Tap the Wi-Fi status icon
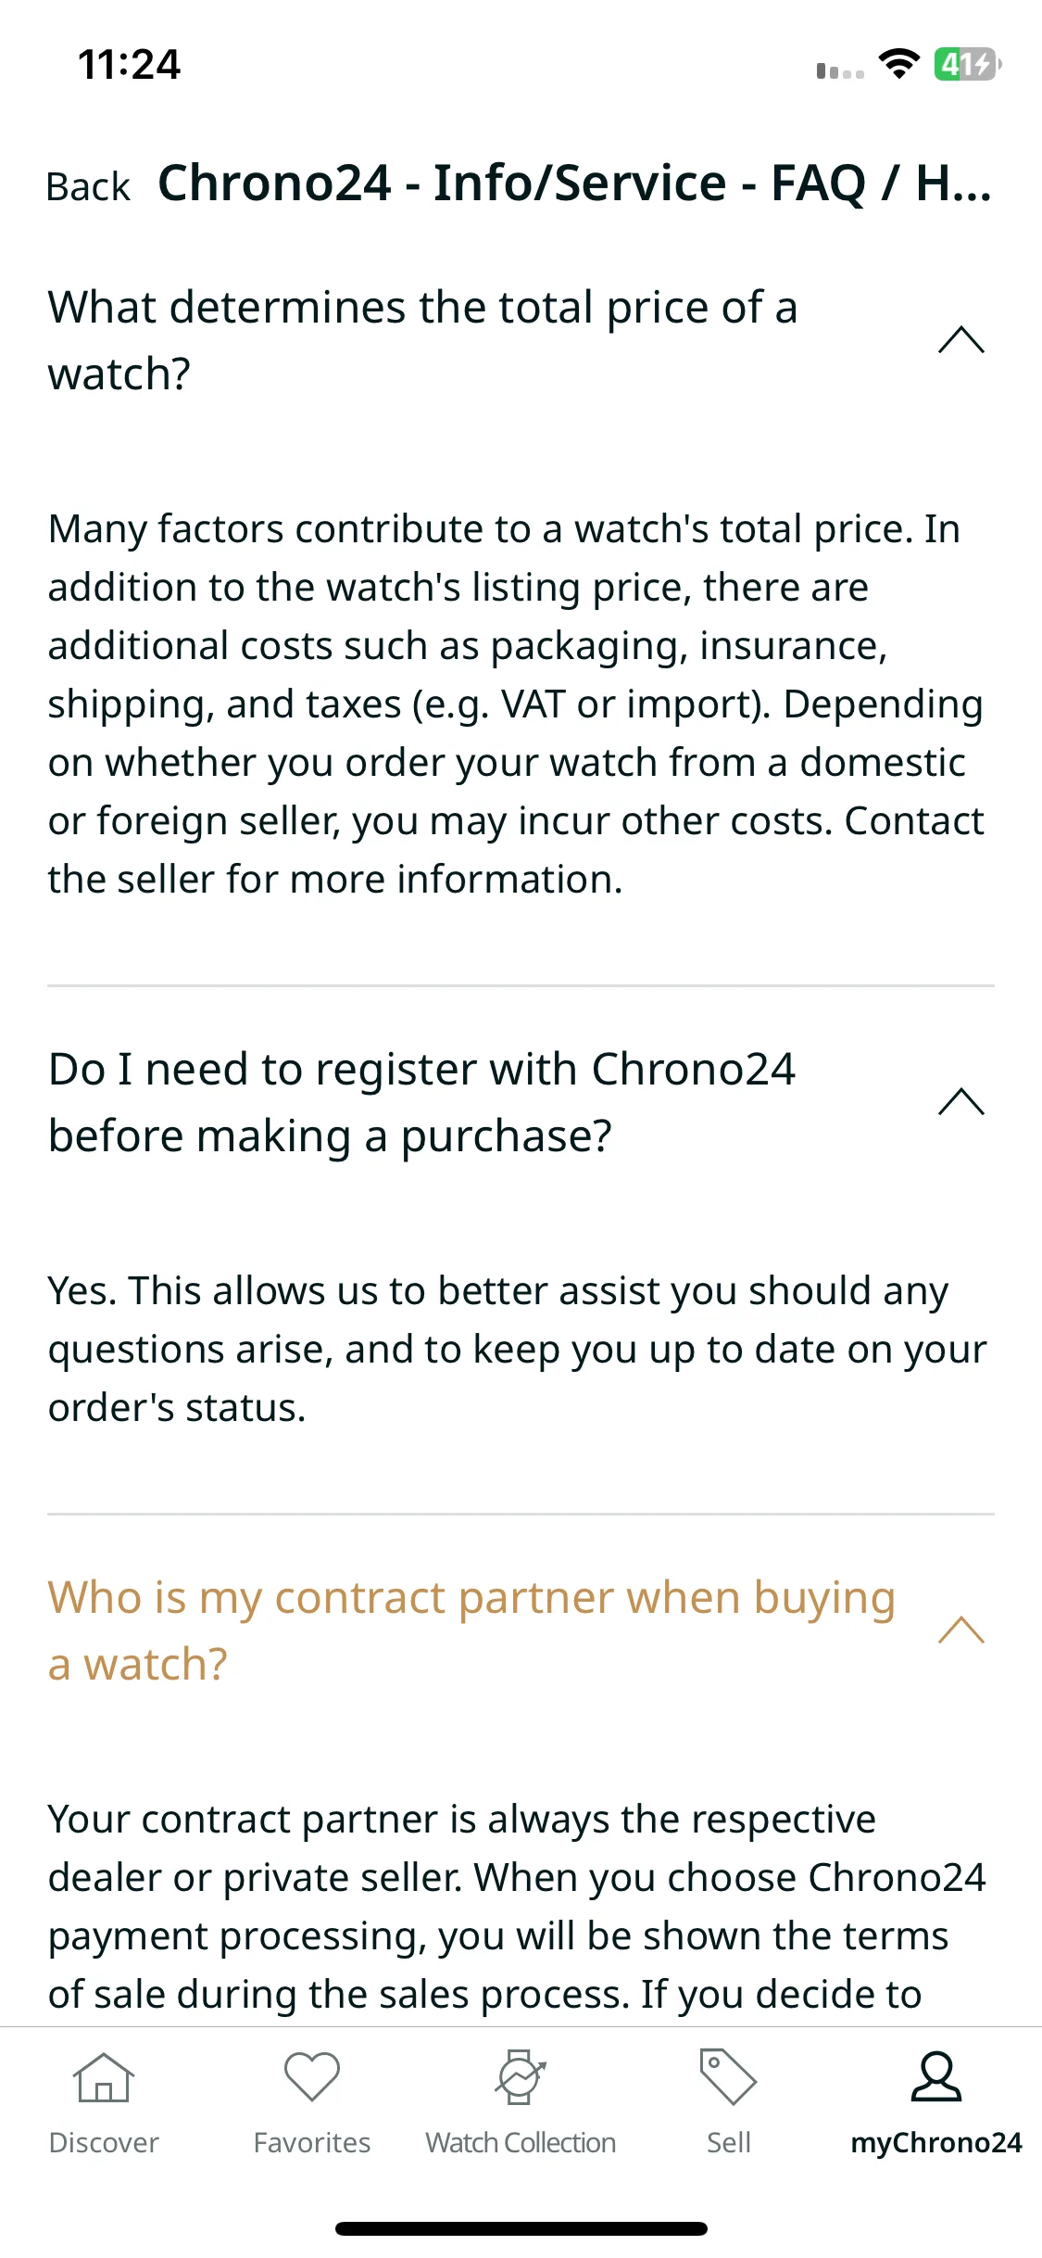1042x2258 pixels. pyautogui.click(x=898, y=64)
